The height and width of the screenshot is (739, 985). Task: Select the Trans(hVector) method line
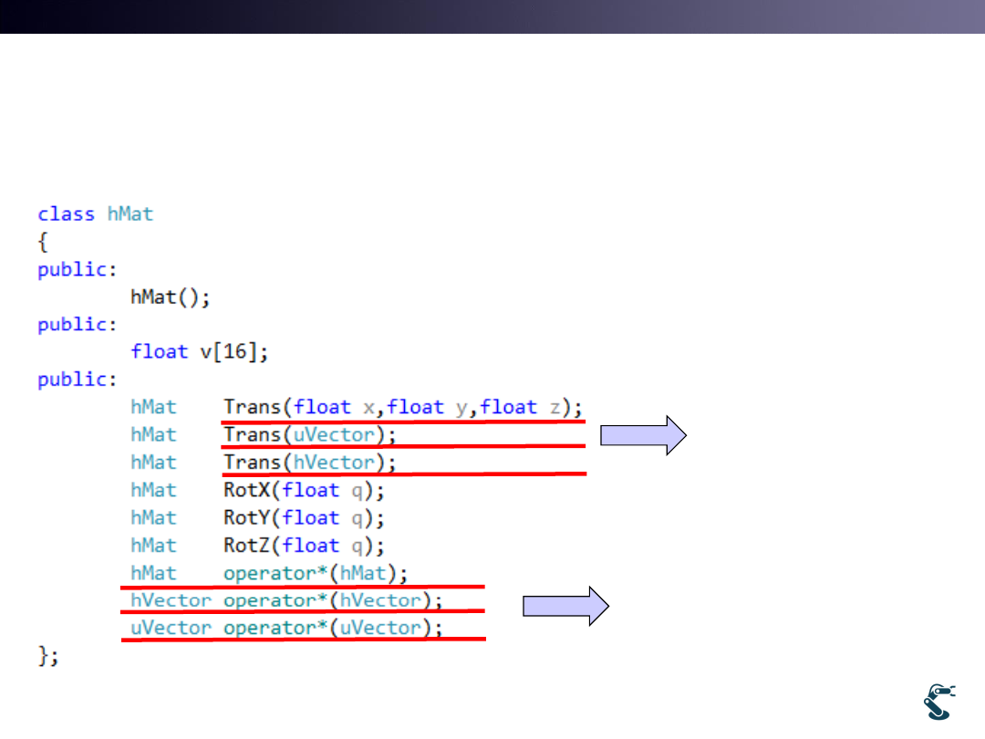click(x=310, y=463)
